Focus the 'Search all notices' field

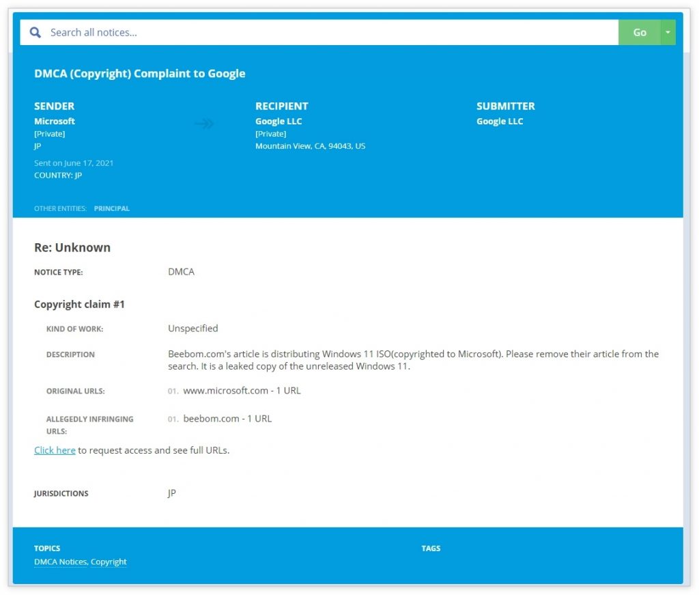[x=328, y=32]
